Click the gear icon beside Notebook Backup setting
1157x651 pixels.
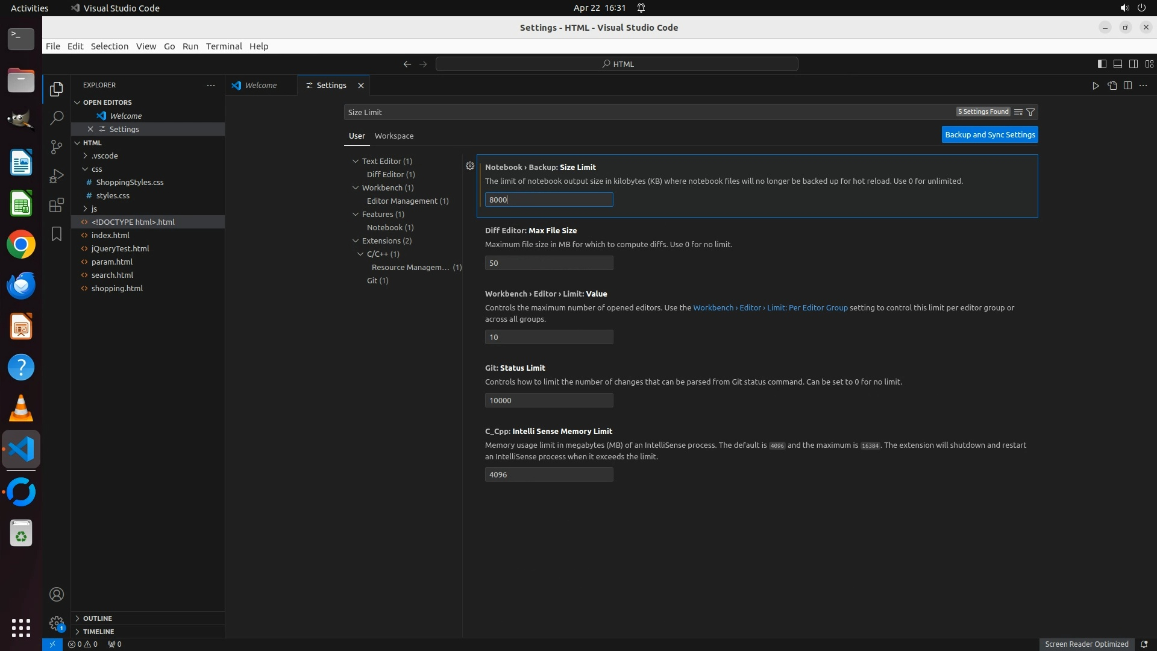tap(470, 166)
